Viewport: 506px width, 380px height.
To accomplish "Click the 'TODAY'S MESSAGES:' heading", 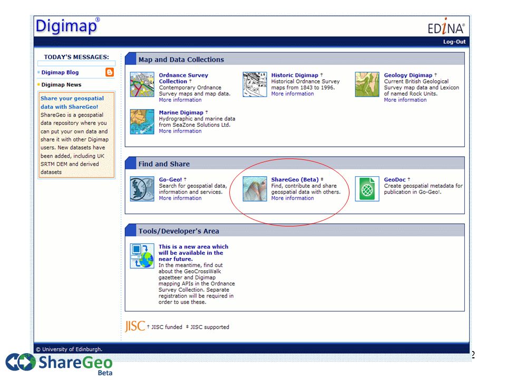I will click(x=76, y=57).
